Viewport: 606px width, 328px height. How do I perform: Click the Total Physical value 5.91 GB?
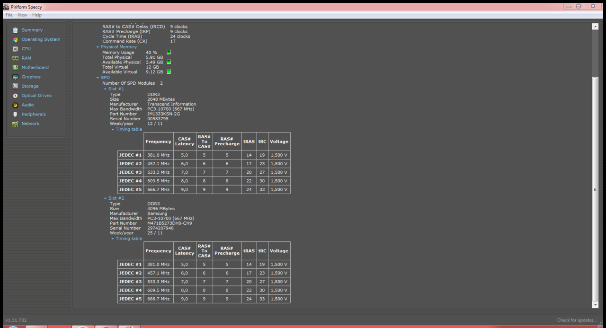point(154,57)
